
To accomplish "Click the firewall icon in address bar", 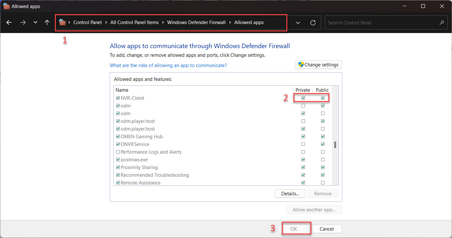I will coord(62,22).
